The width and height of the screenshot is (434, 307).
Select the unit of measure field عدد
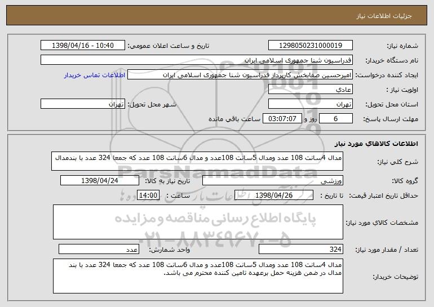tap(99, 249)
